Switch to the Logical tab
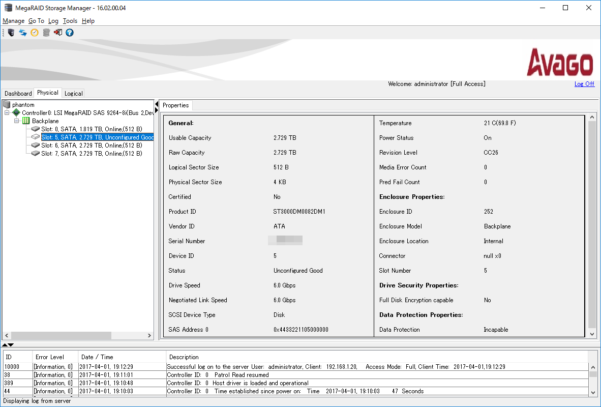Screen dimensions: 601x407 click(x=73, y=94)
